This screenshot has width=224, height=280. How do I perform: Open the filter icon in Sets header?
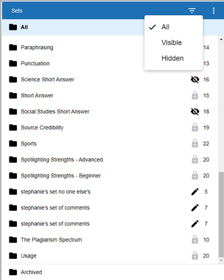[192, 11]
